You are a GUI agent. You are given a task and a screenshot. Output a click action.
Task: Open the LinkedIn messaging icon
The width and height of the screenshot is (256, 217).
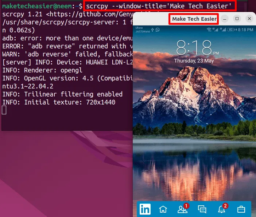click(x=202, y=209)
